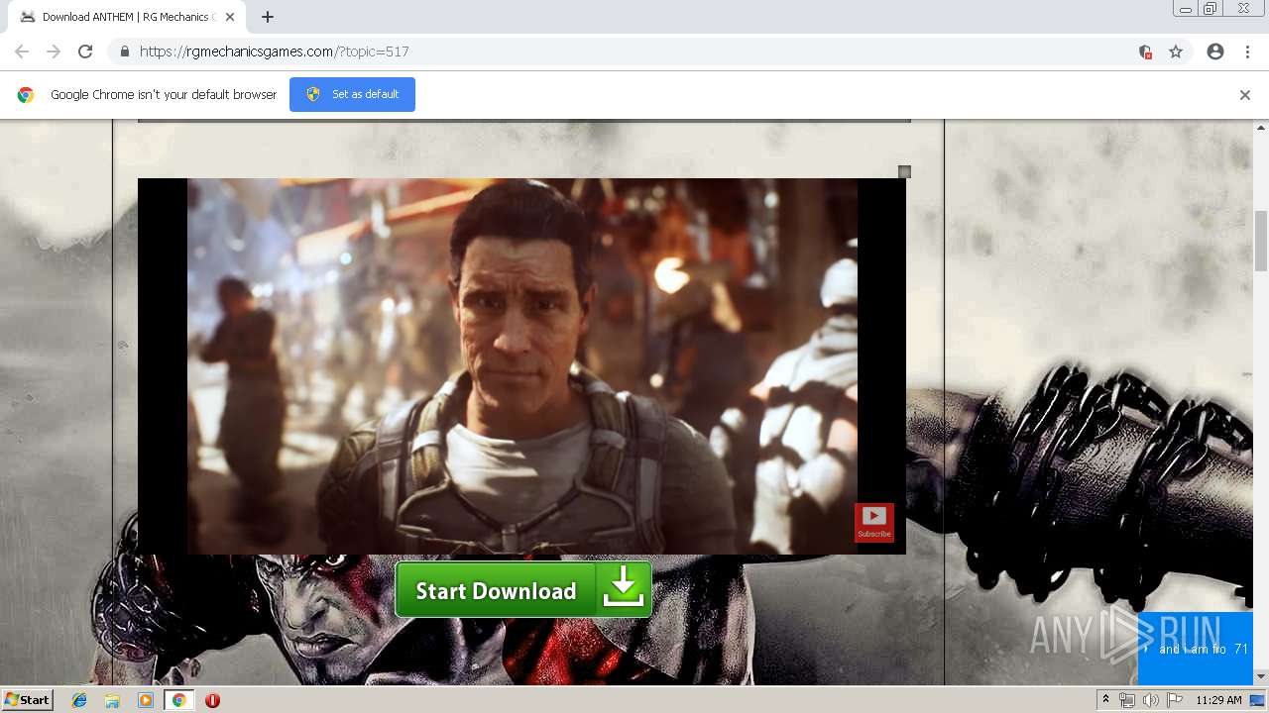Dismiss the default browser infobar
Viewport: 1269px width, 713px height.
point(1245,95)
